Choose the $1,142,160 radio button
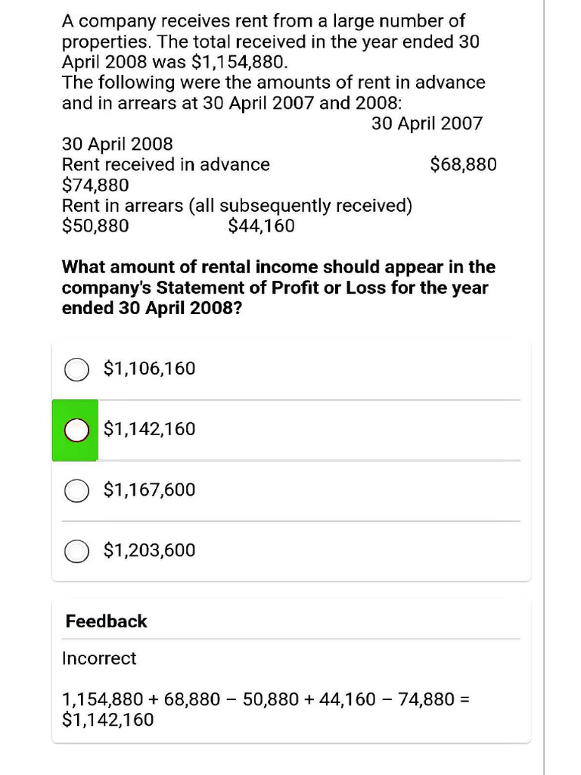 (76, 430)
